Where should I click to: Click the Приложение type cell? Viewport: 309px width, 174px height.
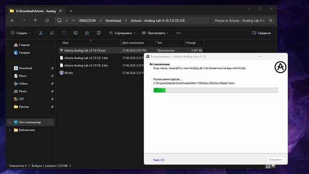[x=166, y=50]
